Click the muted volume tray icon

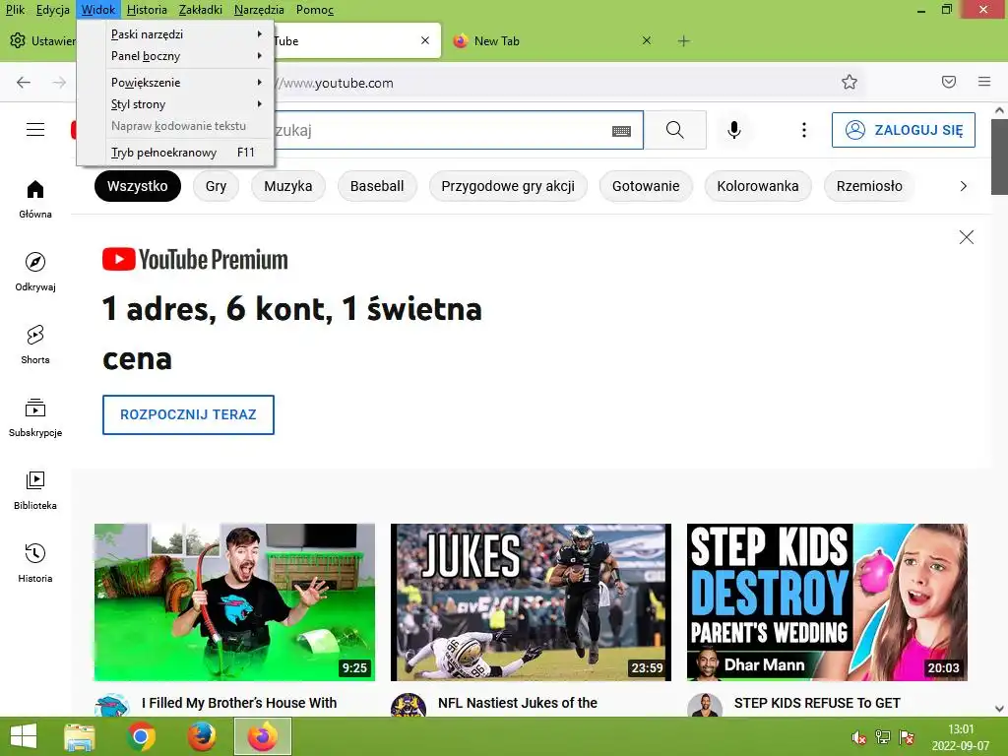click(858, 737)
